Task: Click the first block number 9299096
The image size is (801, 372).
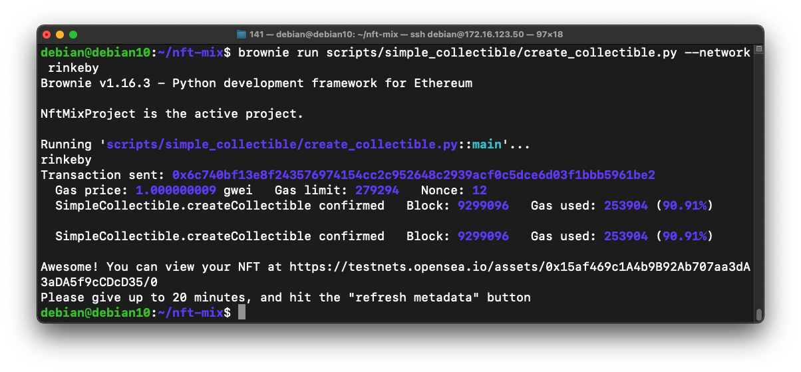Action: tap(483, 206)
